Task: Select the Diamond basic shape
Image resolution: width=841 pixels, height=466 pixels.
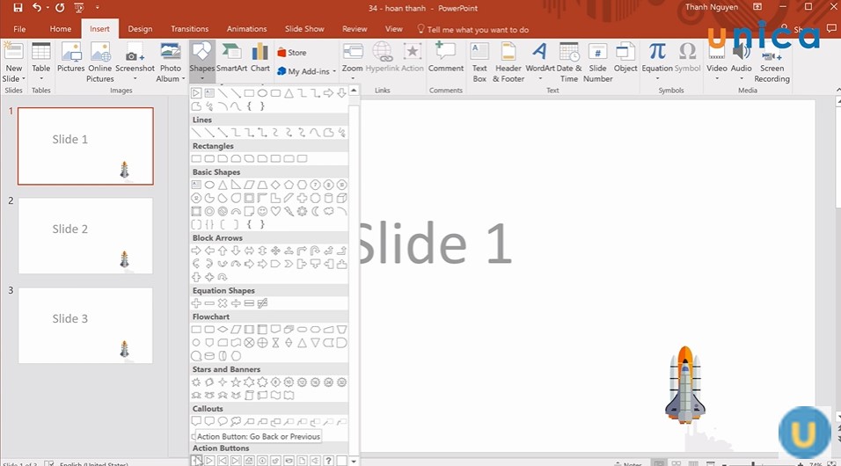Action: (275, 185)
